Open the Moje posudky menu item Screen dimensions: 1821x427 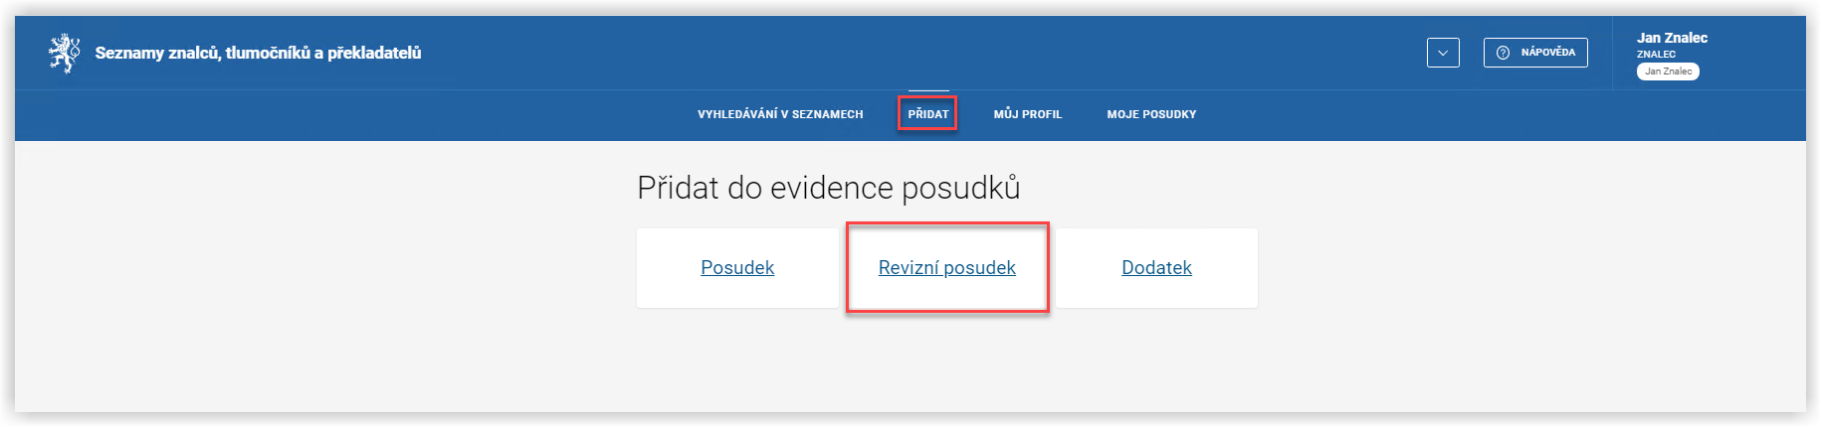tap(1151, 114)
